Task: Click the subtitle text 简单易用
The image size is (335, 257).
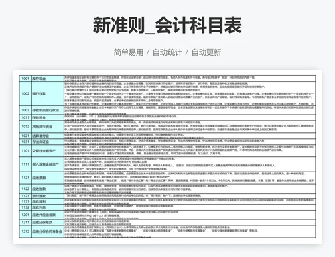Action: click(x=129, y=52)
